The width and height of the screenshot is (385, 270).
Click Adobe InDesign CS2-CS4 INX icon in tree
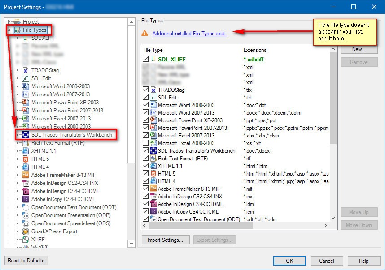point(25,183)
